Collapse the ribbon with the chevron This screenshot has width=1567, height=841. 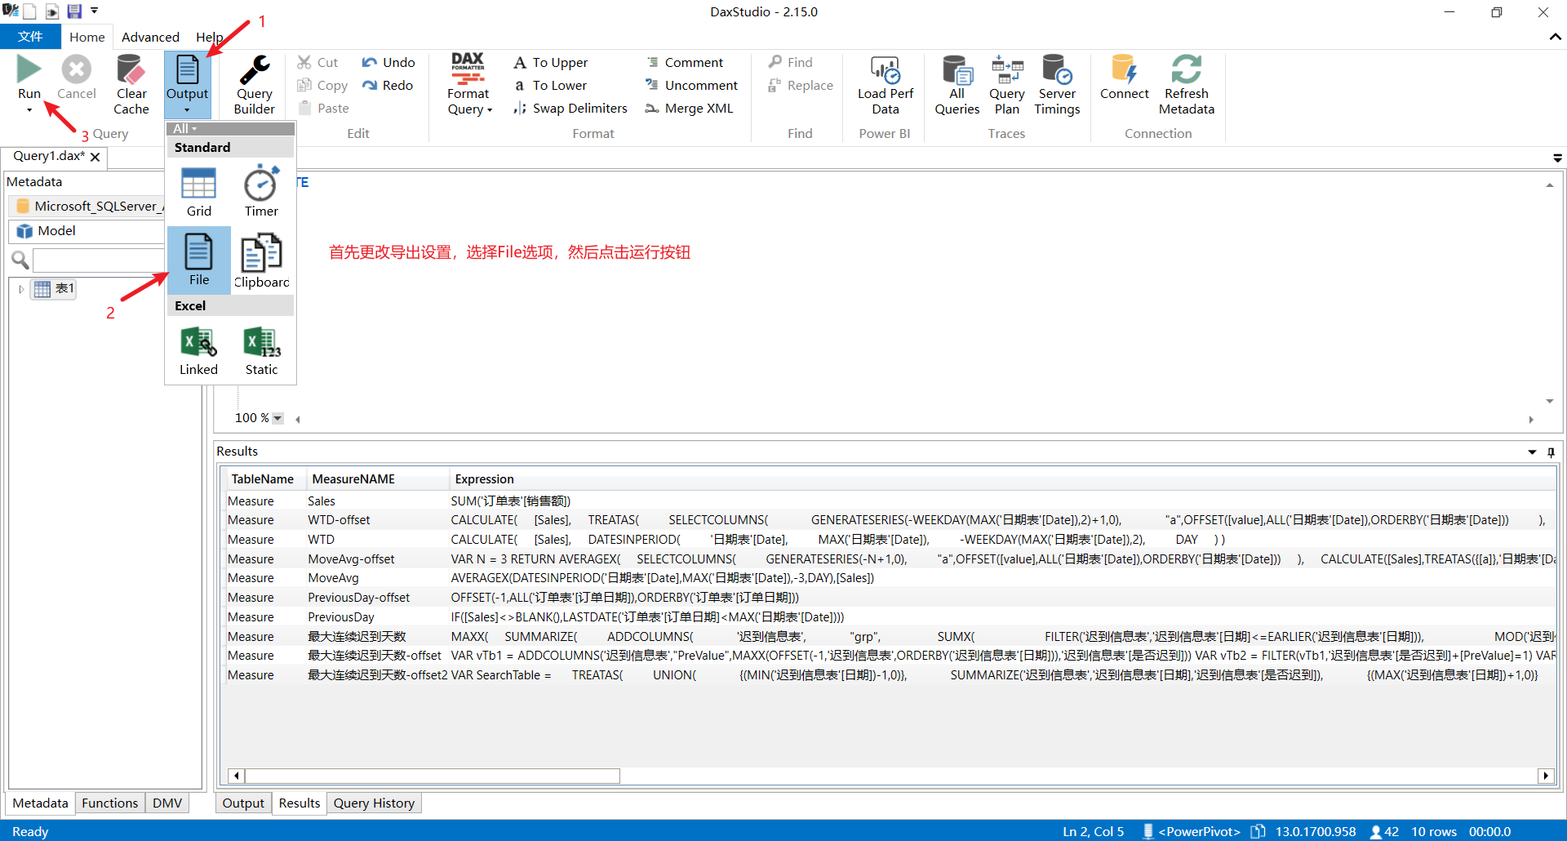1555,37
